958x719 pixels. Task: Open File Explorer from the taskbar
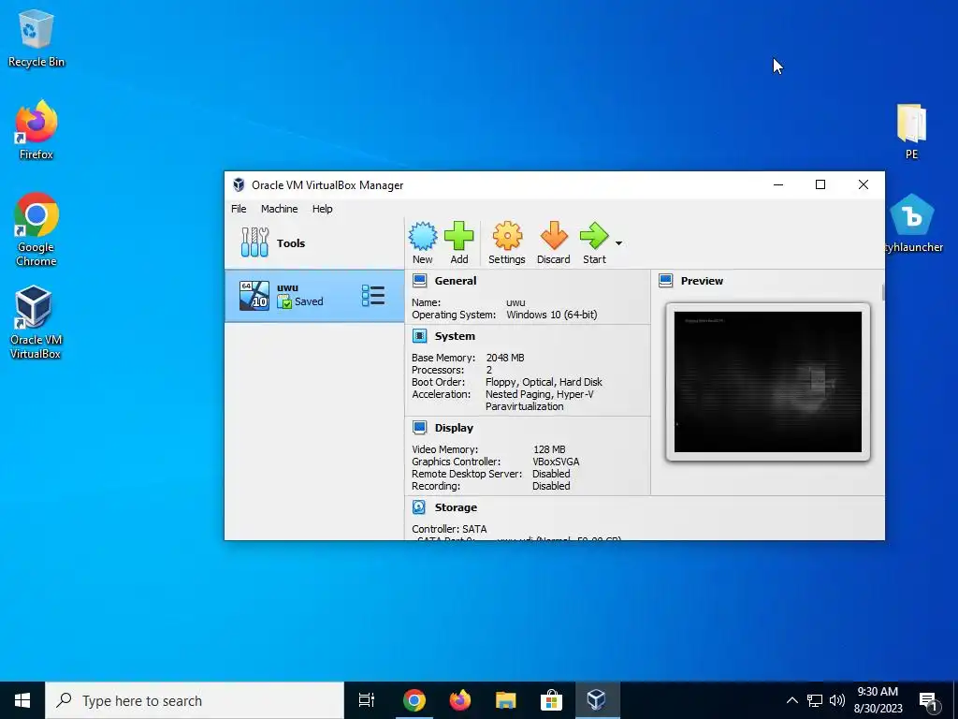pos(505,700)
